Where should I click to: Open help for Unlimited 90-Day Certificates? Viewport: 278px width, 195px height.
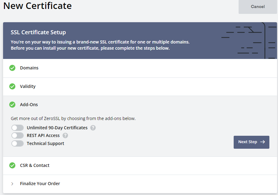(x=93, y=128)
